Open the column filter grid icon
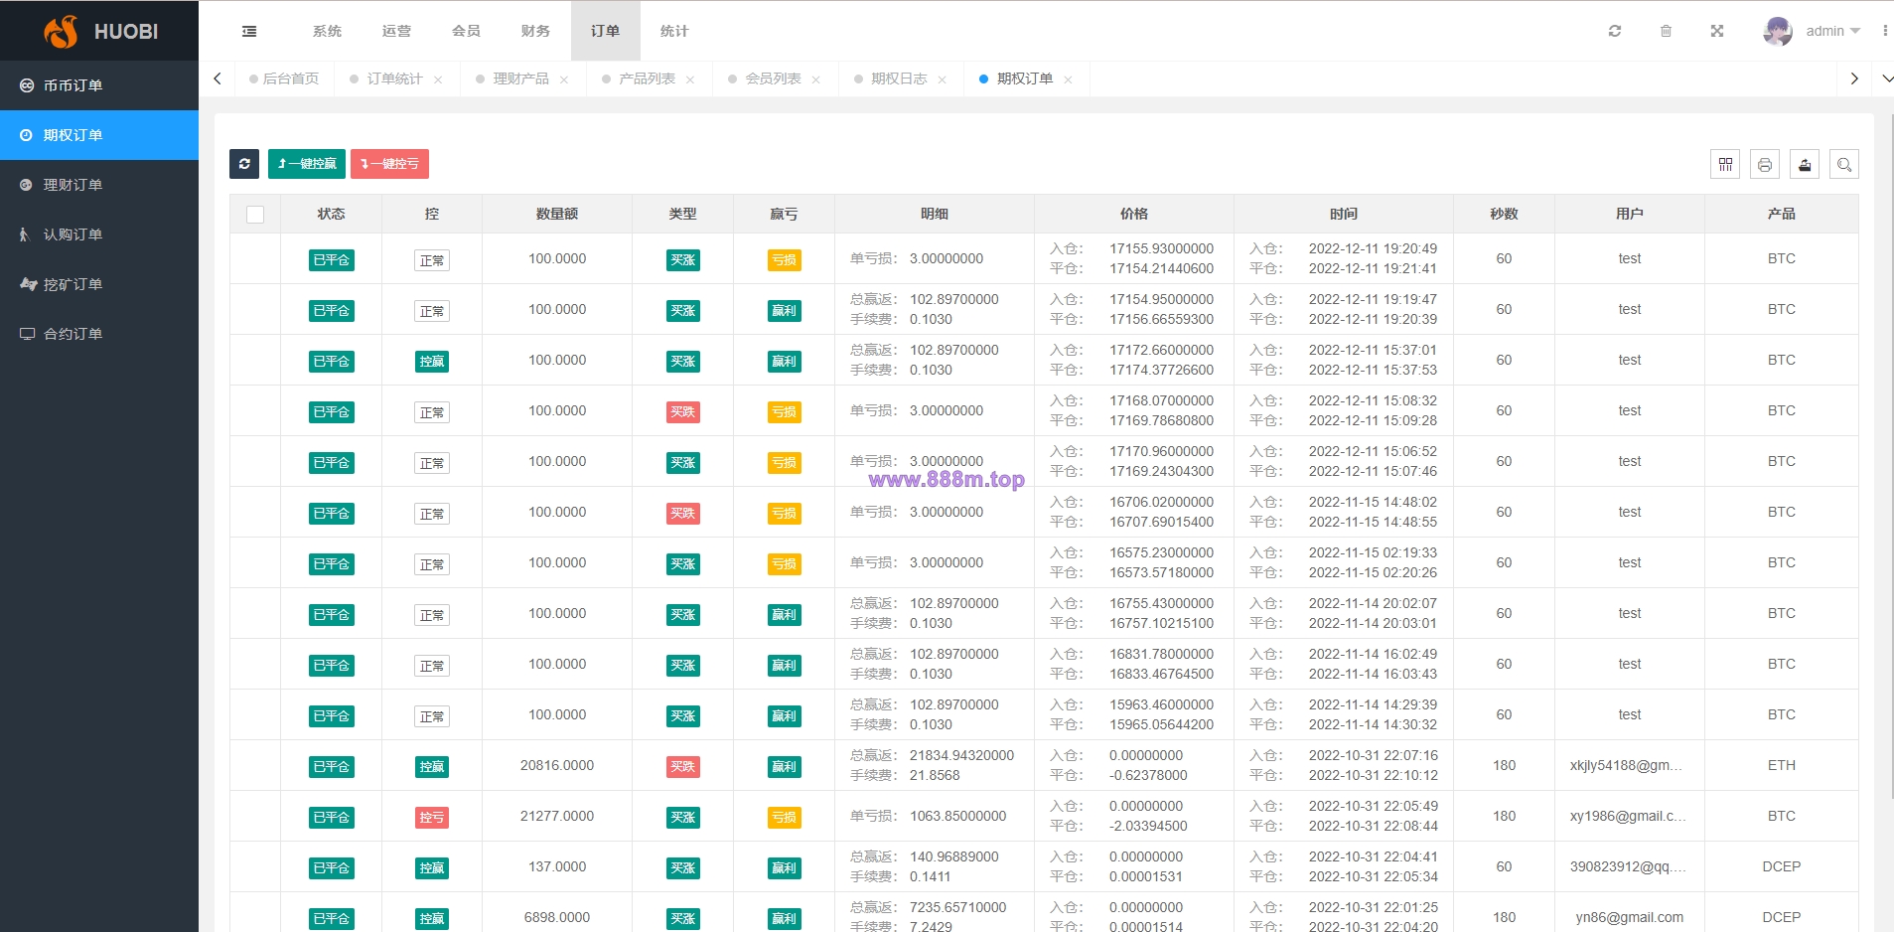Screen dimensions: 1894x932 pyautogui.click(x=1725, y=164)
